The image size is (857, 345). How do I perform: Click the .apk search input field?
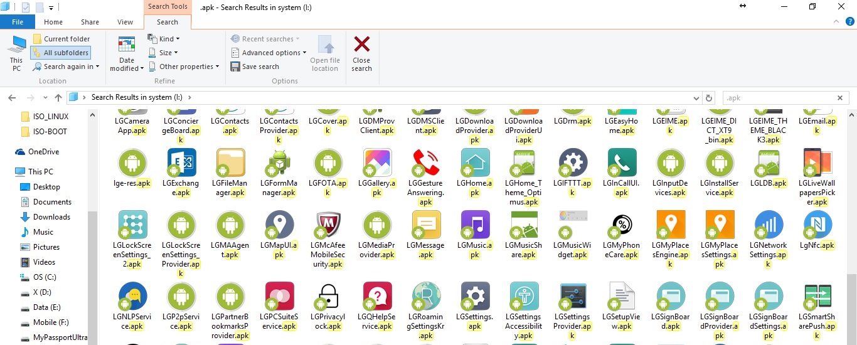pos(779,98)
